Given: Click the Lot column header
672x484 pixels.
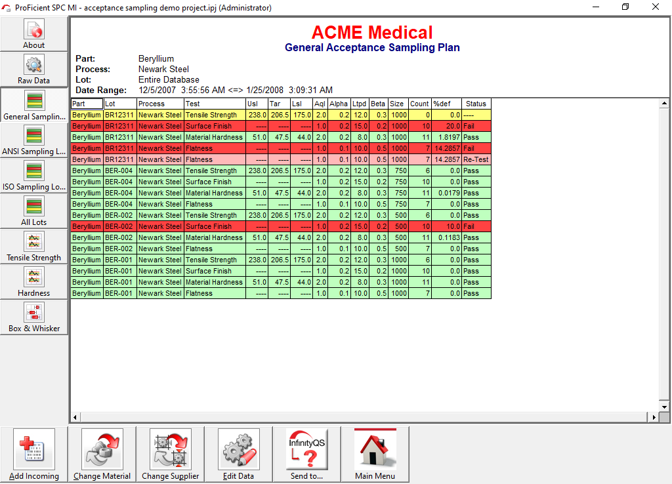Looking at the screenshot, I should 120,104.
